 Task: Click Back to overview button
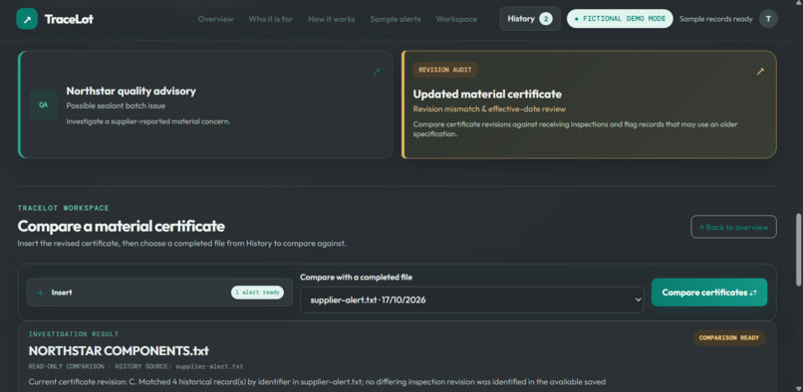[733, 227]
